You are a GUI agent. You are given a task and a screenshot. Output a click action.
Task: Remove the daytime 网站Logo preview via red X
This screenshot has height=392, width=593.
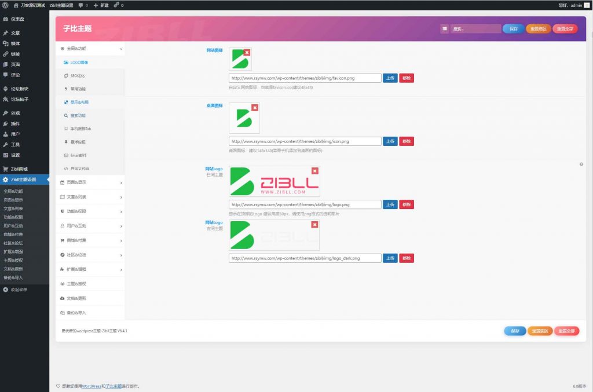tap(314, 171)
